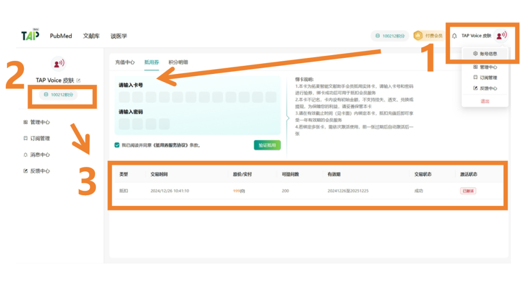Viewport: 527px width, 296px height.
Task: Select 反馈中心 in the user dropdown
Action: coord(485,88)
